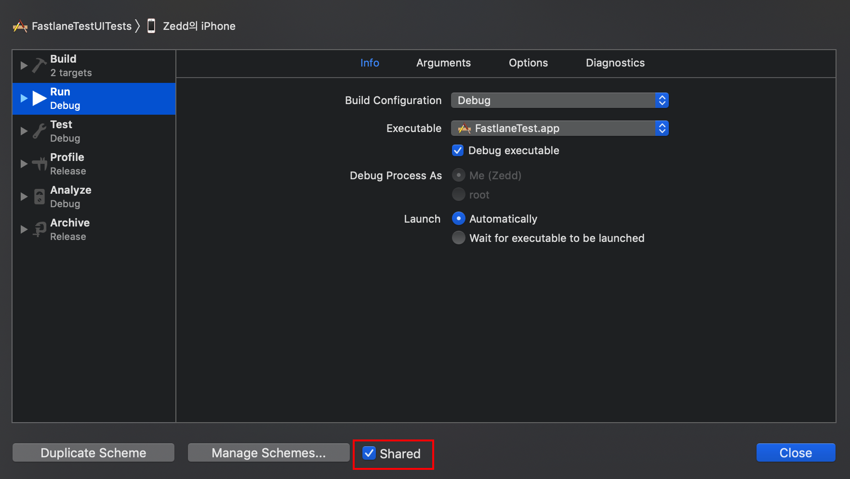Image resolution: width=850 pixels, height=479 pixels.
Task: Select the root radio button
Action: [x=459, y=194]
